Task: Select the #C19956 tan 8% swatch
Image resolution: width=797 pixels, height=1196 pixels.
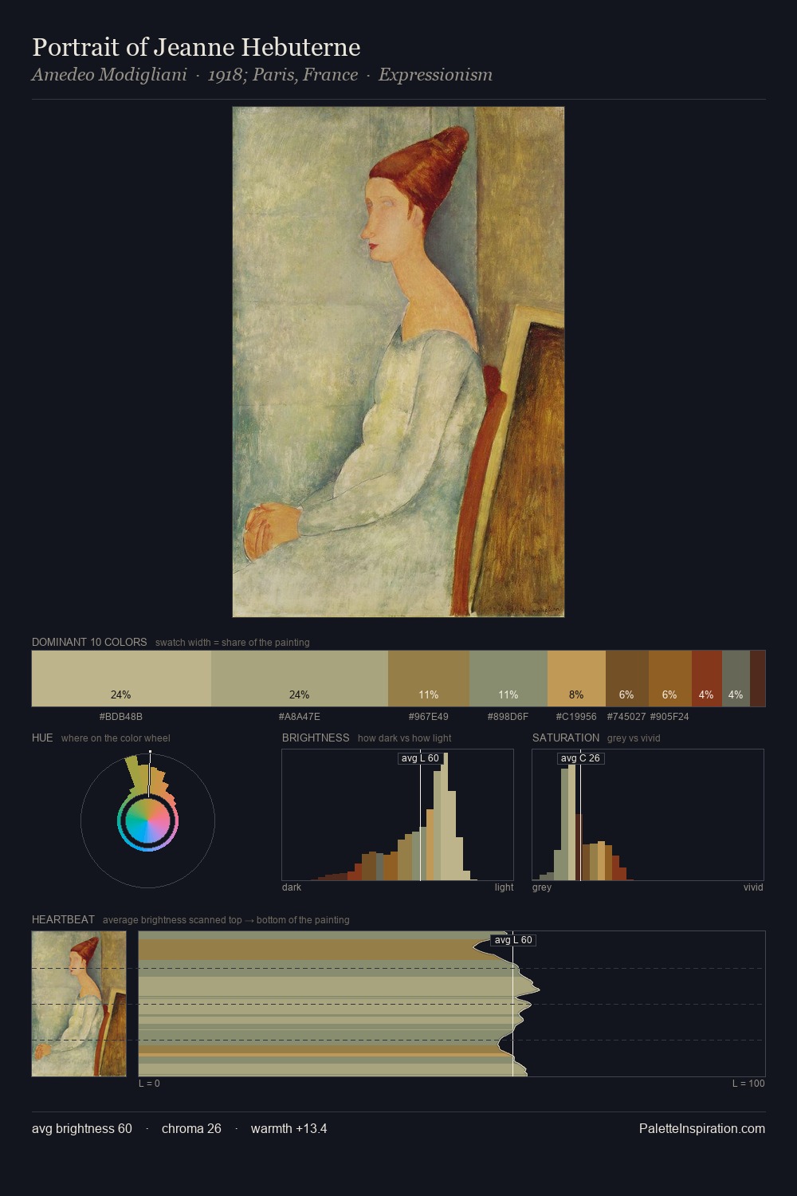Action: (576, 679)
